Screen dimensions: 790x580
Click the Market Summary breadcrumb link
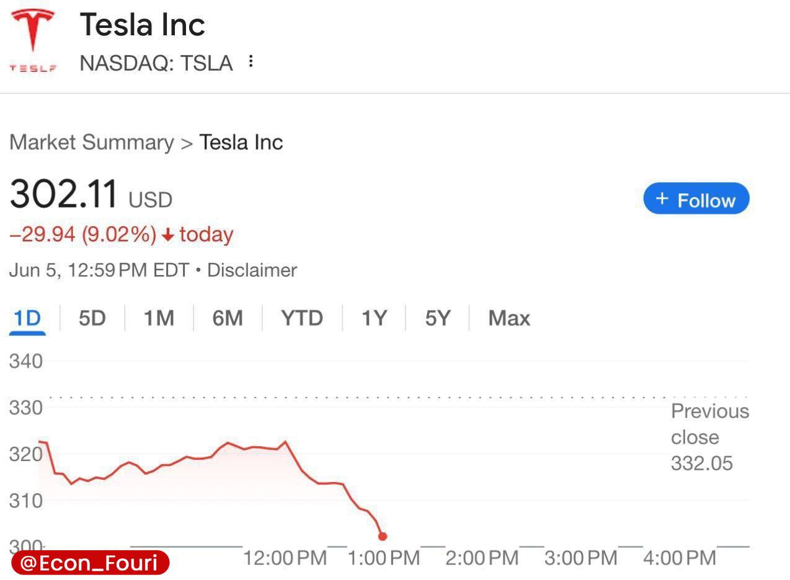pos(92,142)
